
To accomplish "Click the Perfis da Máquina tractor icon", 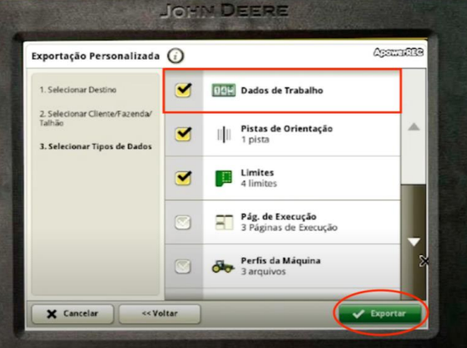I will point(223,266).
